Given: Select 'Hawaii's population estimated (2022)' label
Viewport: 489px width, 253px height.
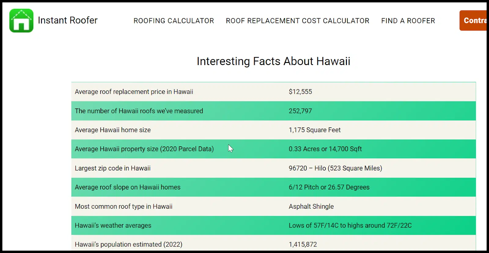Looking at the screenshot, I should 129,244.
